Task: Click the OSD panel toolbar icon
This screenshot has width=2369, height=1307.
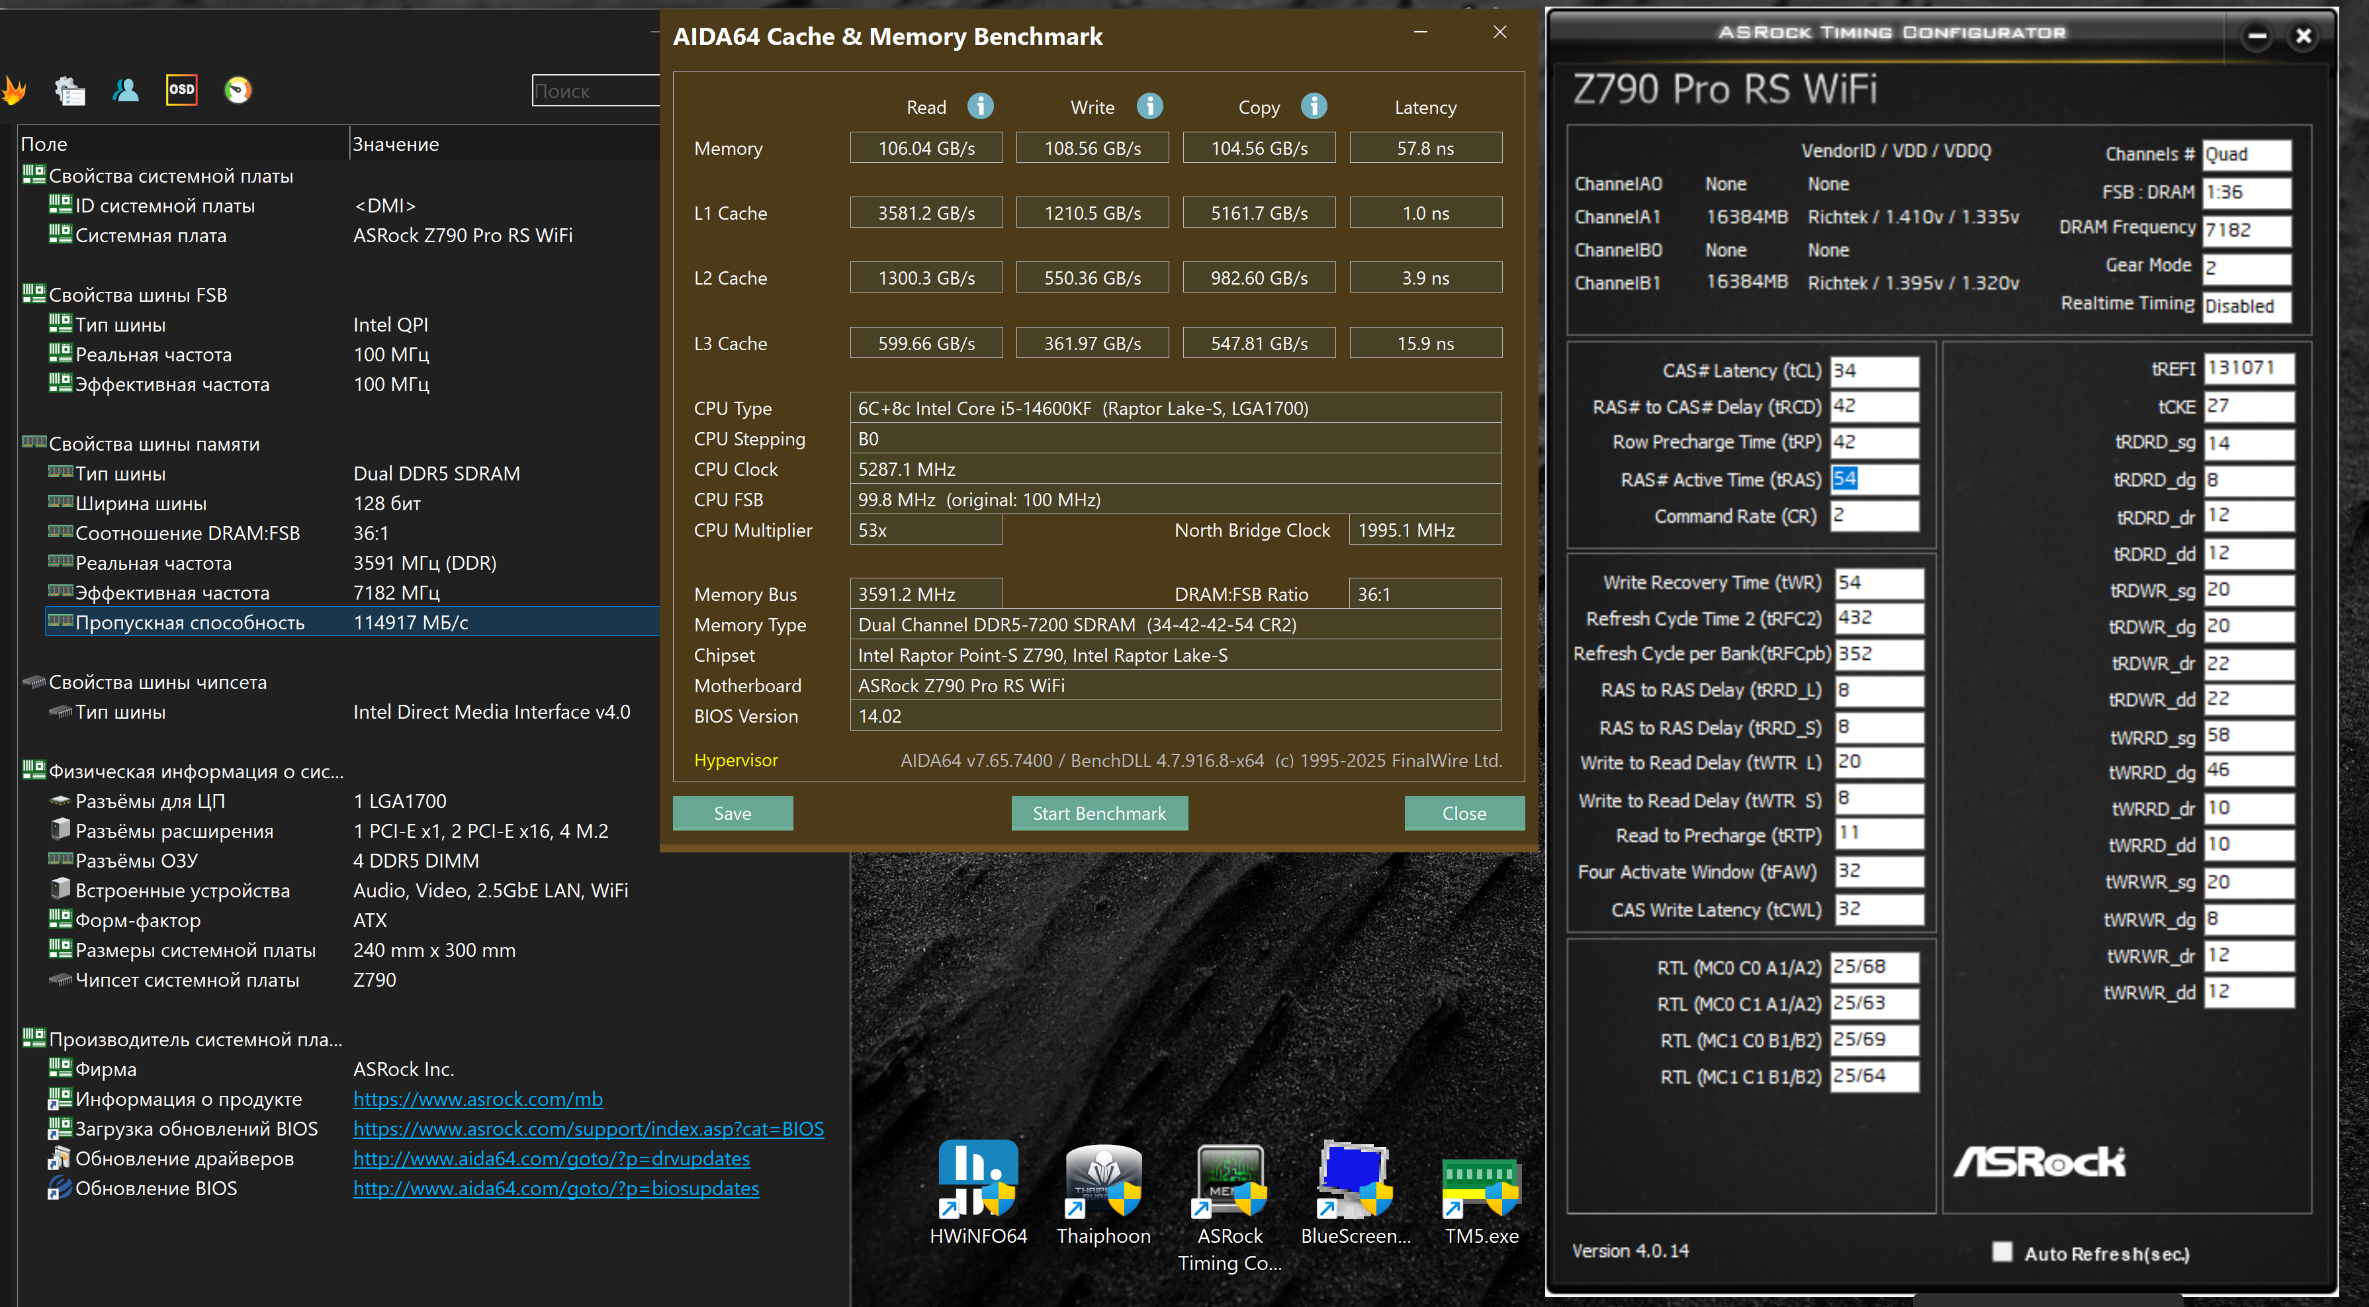Action: tap(181, 89)
